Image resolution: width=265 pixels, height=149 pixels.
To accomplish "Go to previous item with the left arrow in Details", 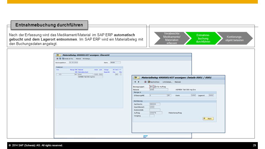I will click(135, 82).
